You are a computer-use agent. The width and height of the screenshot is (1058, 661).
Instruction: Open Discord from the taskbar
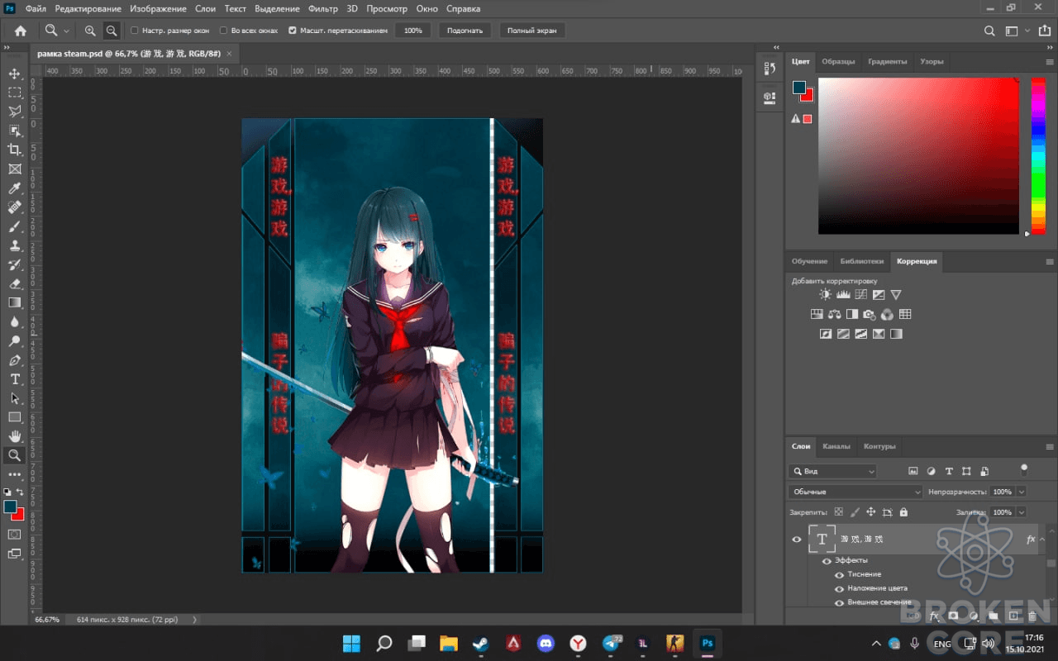545,643
